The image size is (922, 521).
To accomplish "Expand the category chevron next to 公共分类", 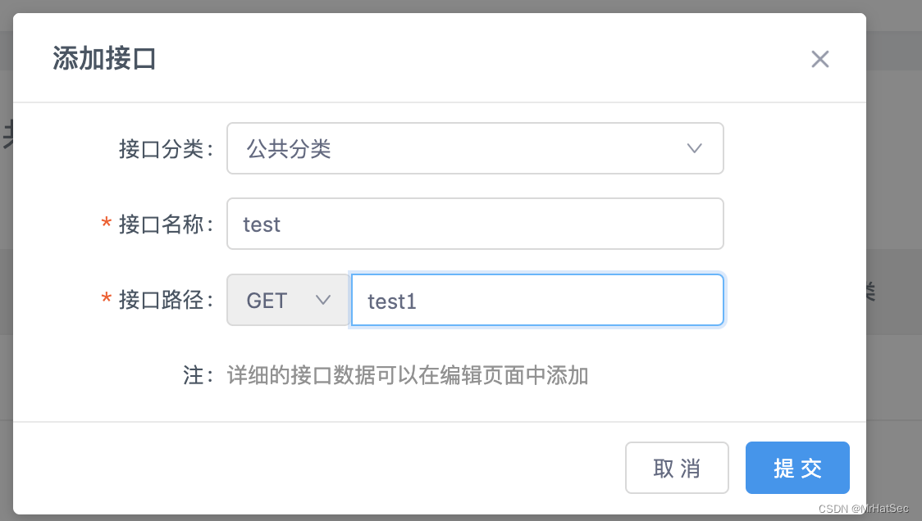I will tap(694, 148).
